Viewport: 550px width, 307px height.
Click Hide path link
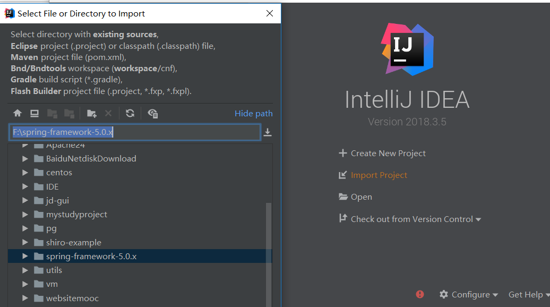coord(254,113)
